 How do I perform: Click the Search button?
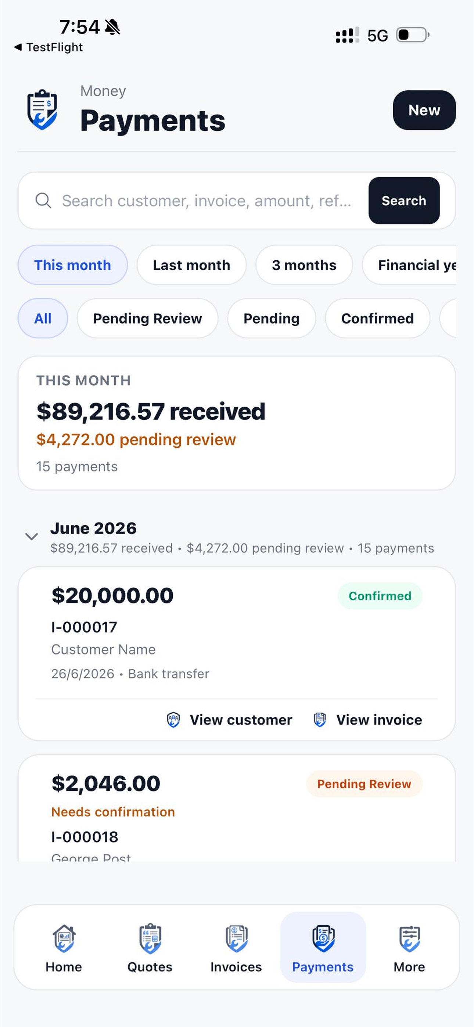(404, 201)
